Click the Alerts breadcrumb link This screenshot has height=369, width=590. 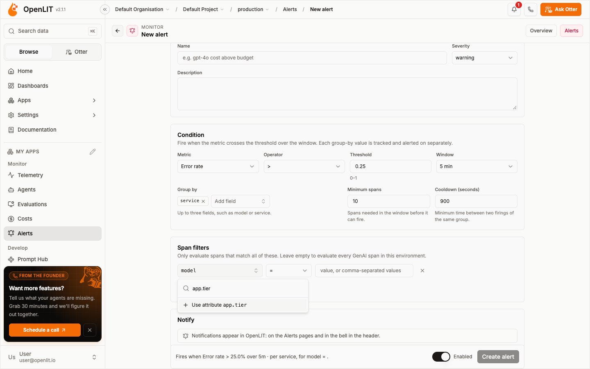[x=290, y=9]
